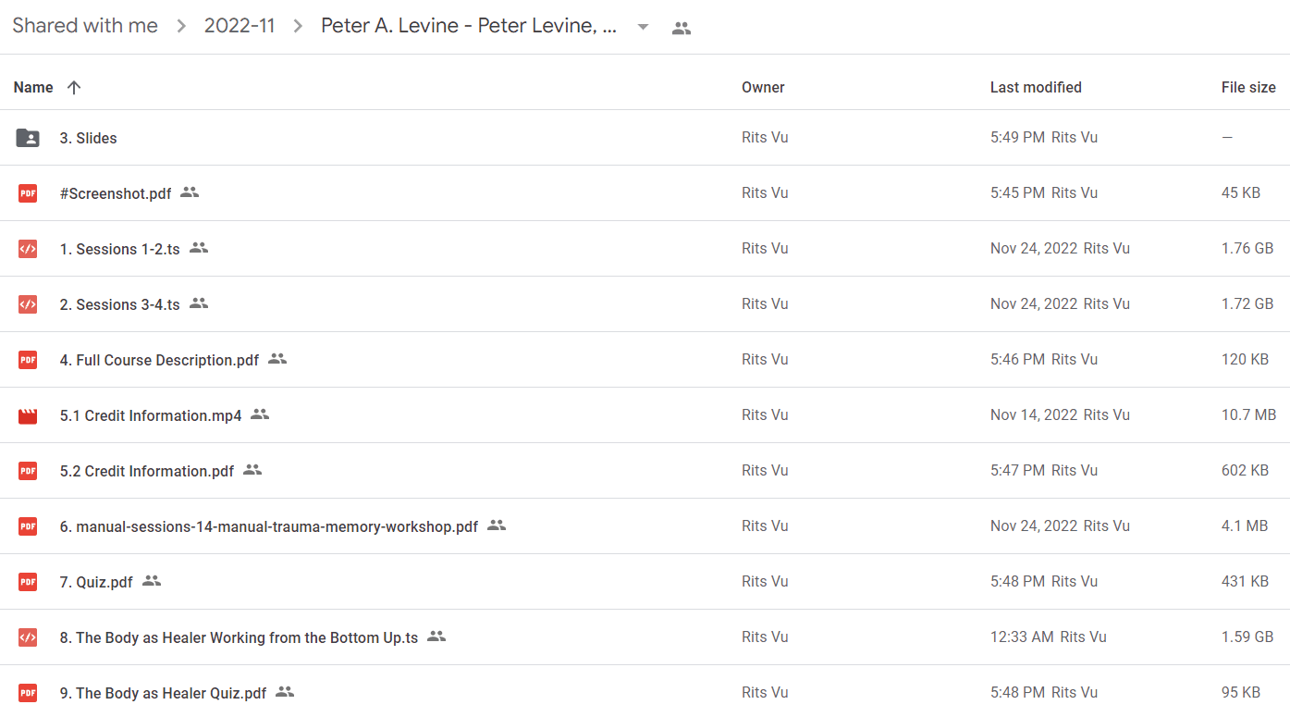Open the folder dropdown arrow in the breadcrumb
The height and width of the screenshot is (717, 1290).
coord(643,27)
